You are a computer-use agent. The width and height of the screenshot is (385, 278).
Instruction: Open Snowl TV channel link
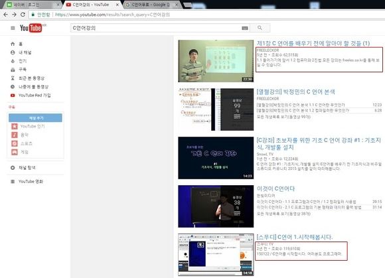[265, 155]
